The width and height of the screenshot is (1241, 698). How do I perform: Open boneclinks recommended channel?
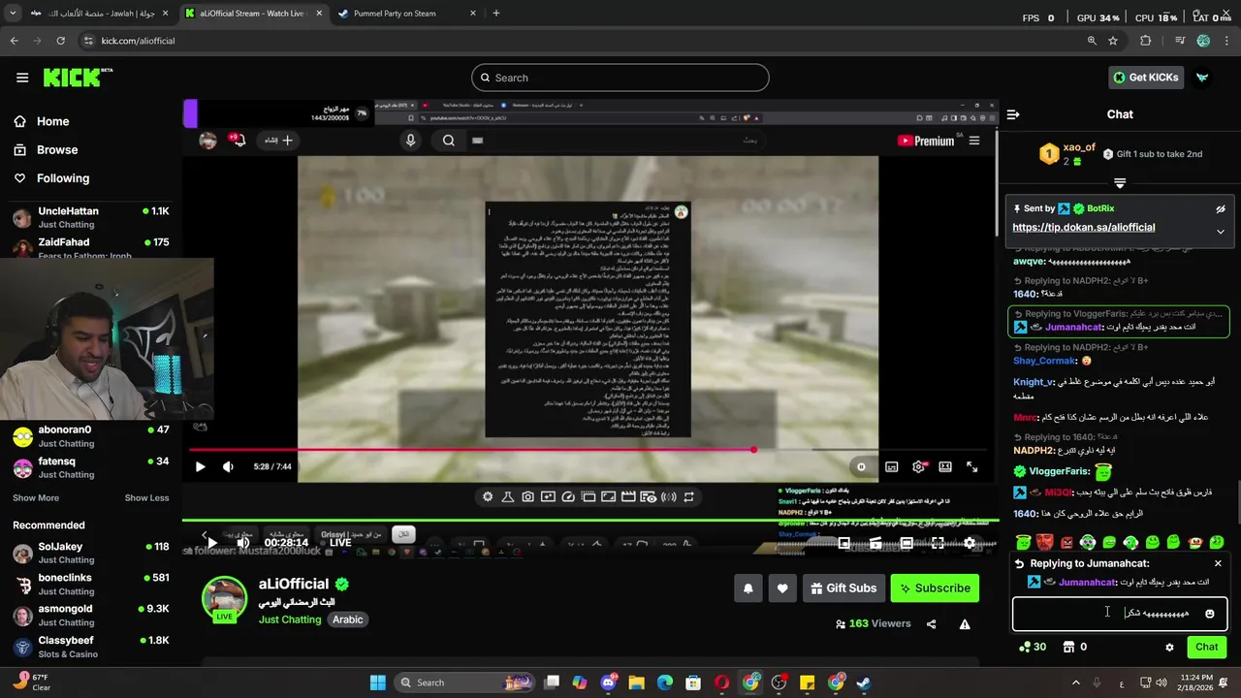coord(93,584)
